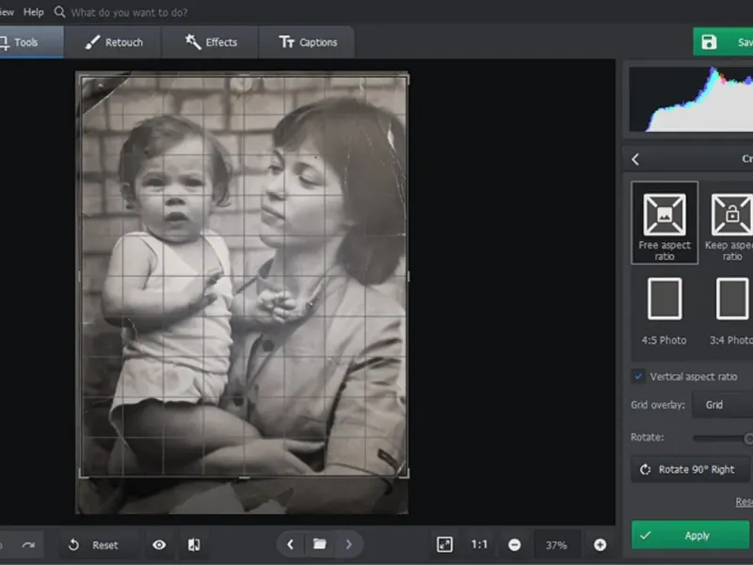This screenshot has height=565, width=753.
Task: Click the before/after compare icon
Action: 194,544
